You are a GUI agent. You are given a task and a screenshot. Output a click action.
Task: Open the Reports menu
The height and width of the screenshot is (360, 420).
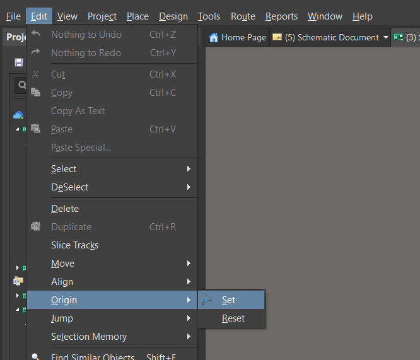pyautogui.click(x=281, y=16)
